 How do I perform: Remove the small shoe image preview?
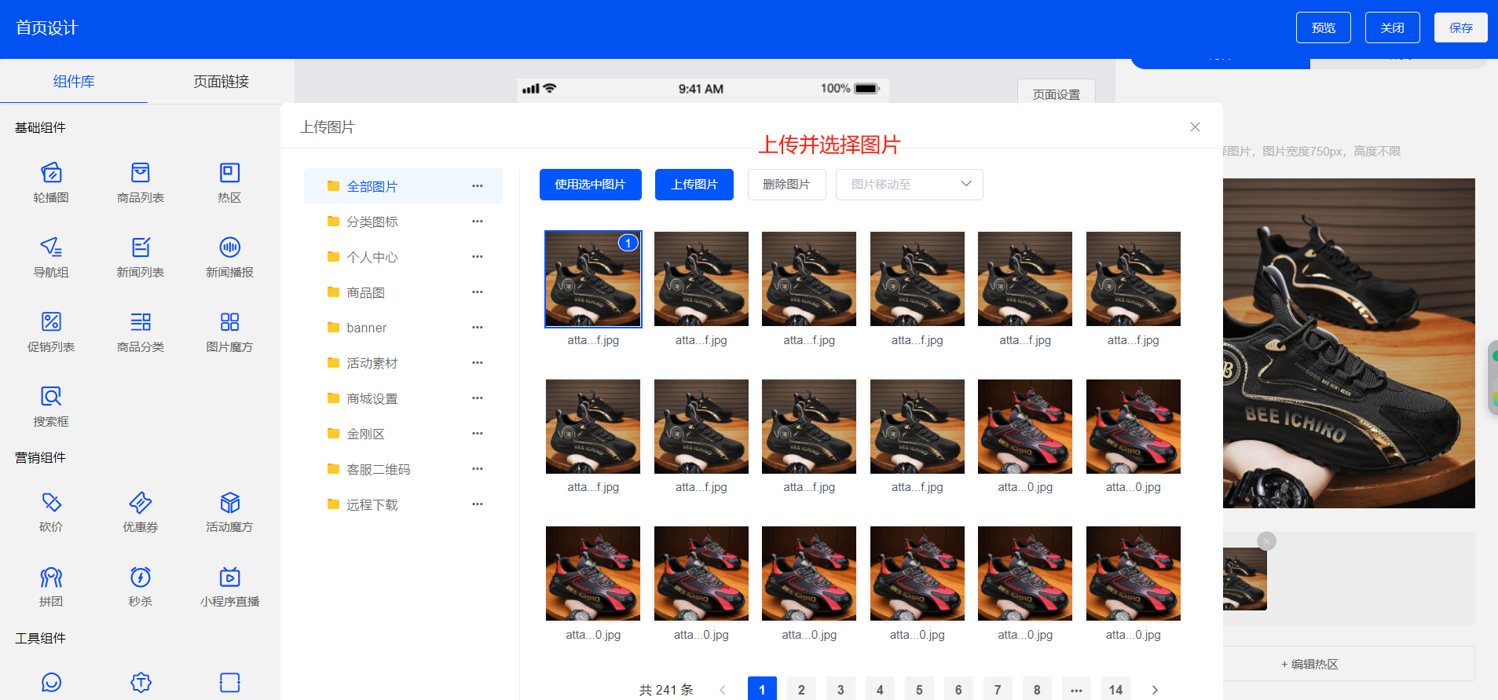pyautogui.click(x=1266, y=541)
